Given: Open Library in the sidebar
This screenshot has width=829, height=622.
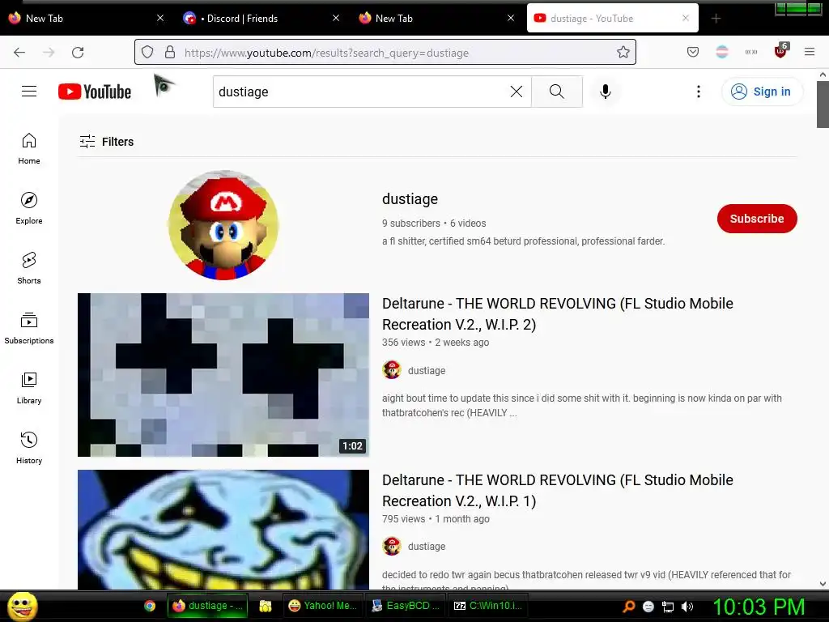Looking at the screenshot, I should pos(29,388).
